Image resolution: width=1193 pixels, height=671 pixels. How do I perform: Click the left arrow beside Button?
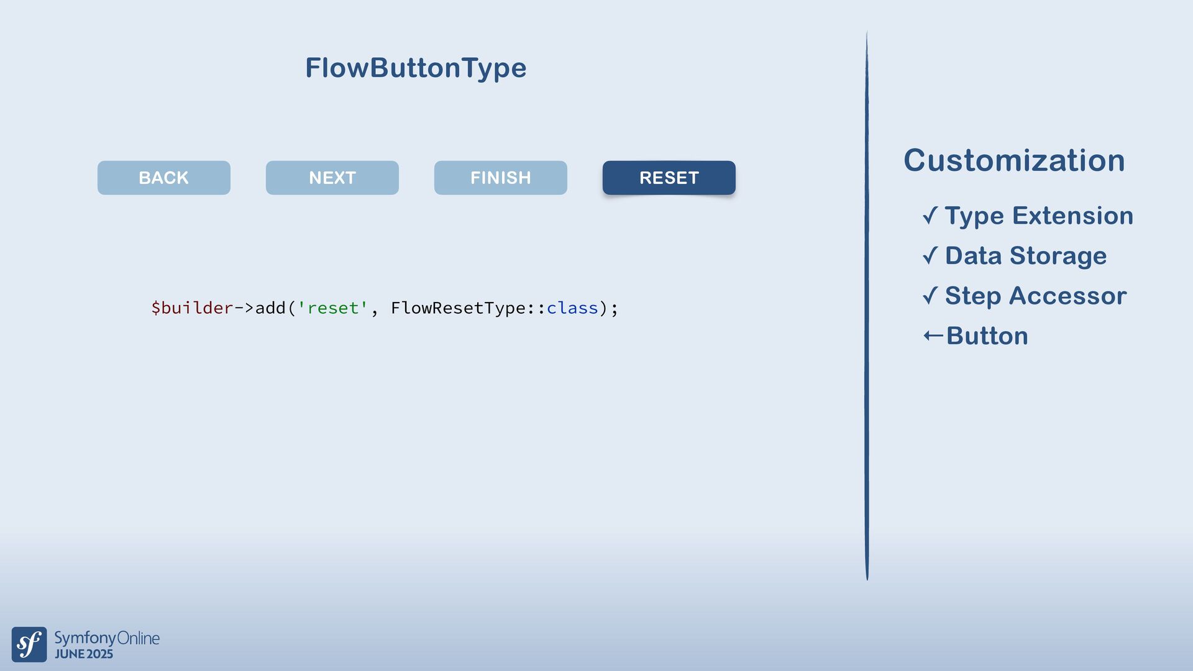933,336
